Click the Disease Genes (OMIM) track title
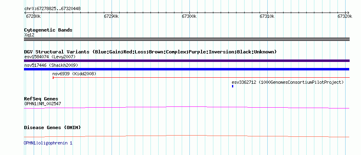The width and height of the screenshot is (361, 155). 52,127
